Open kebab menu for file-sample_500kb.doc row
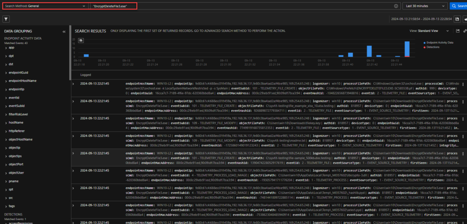 click(462, 154)
